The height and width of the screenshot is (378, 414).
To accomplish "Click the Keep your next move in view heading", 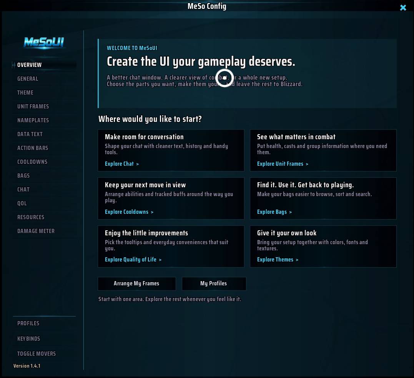I will 145,185.
